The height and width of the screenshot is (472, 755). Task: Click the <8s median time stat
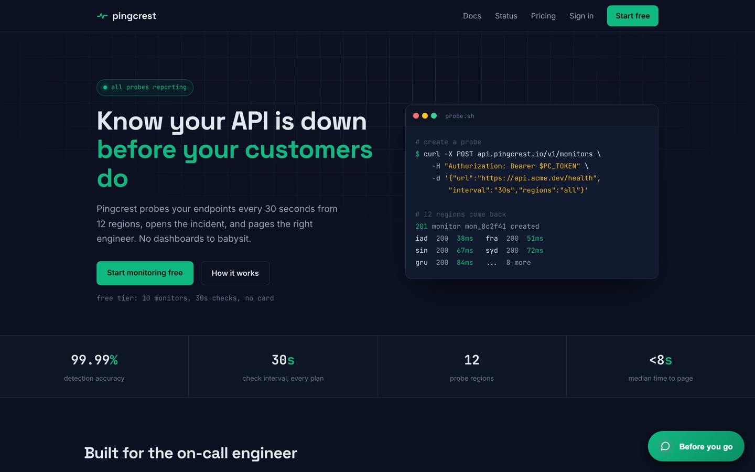tap(661, 367)
